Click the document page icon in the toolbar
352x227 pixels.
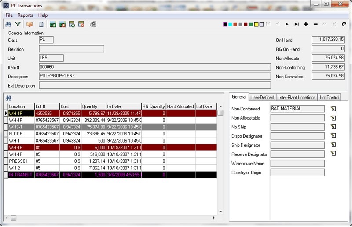pos(41,24)
